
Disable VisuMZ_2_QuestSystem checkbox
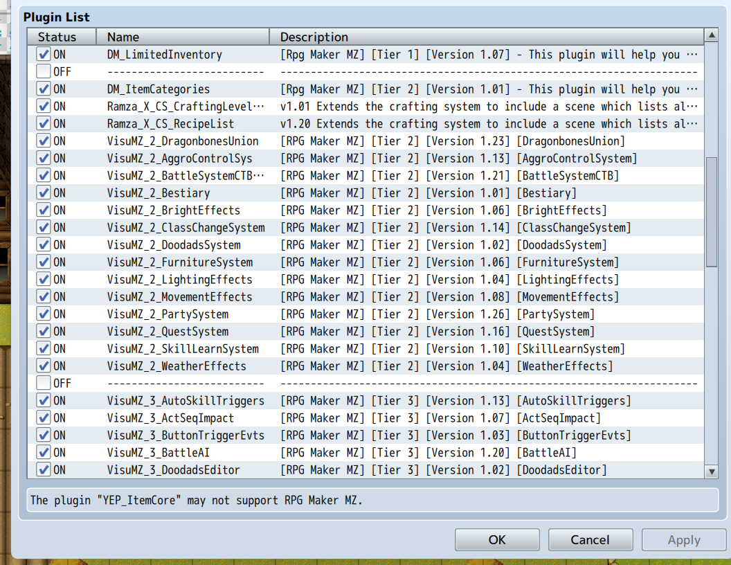[44, 332]
